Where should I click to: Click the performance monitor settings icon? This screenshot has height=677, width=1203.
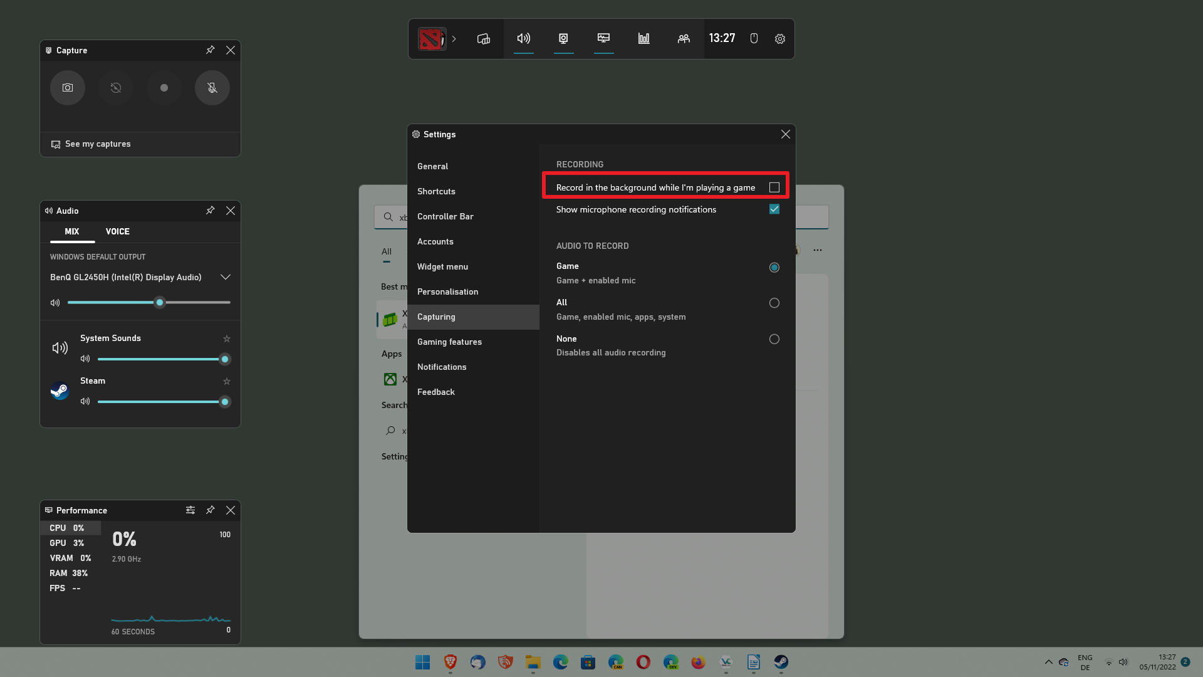(190, 510)
